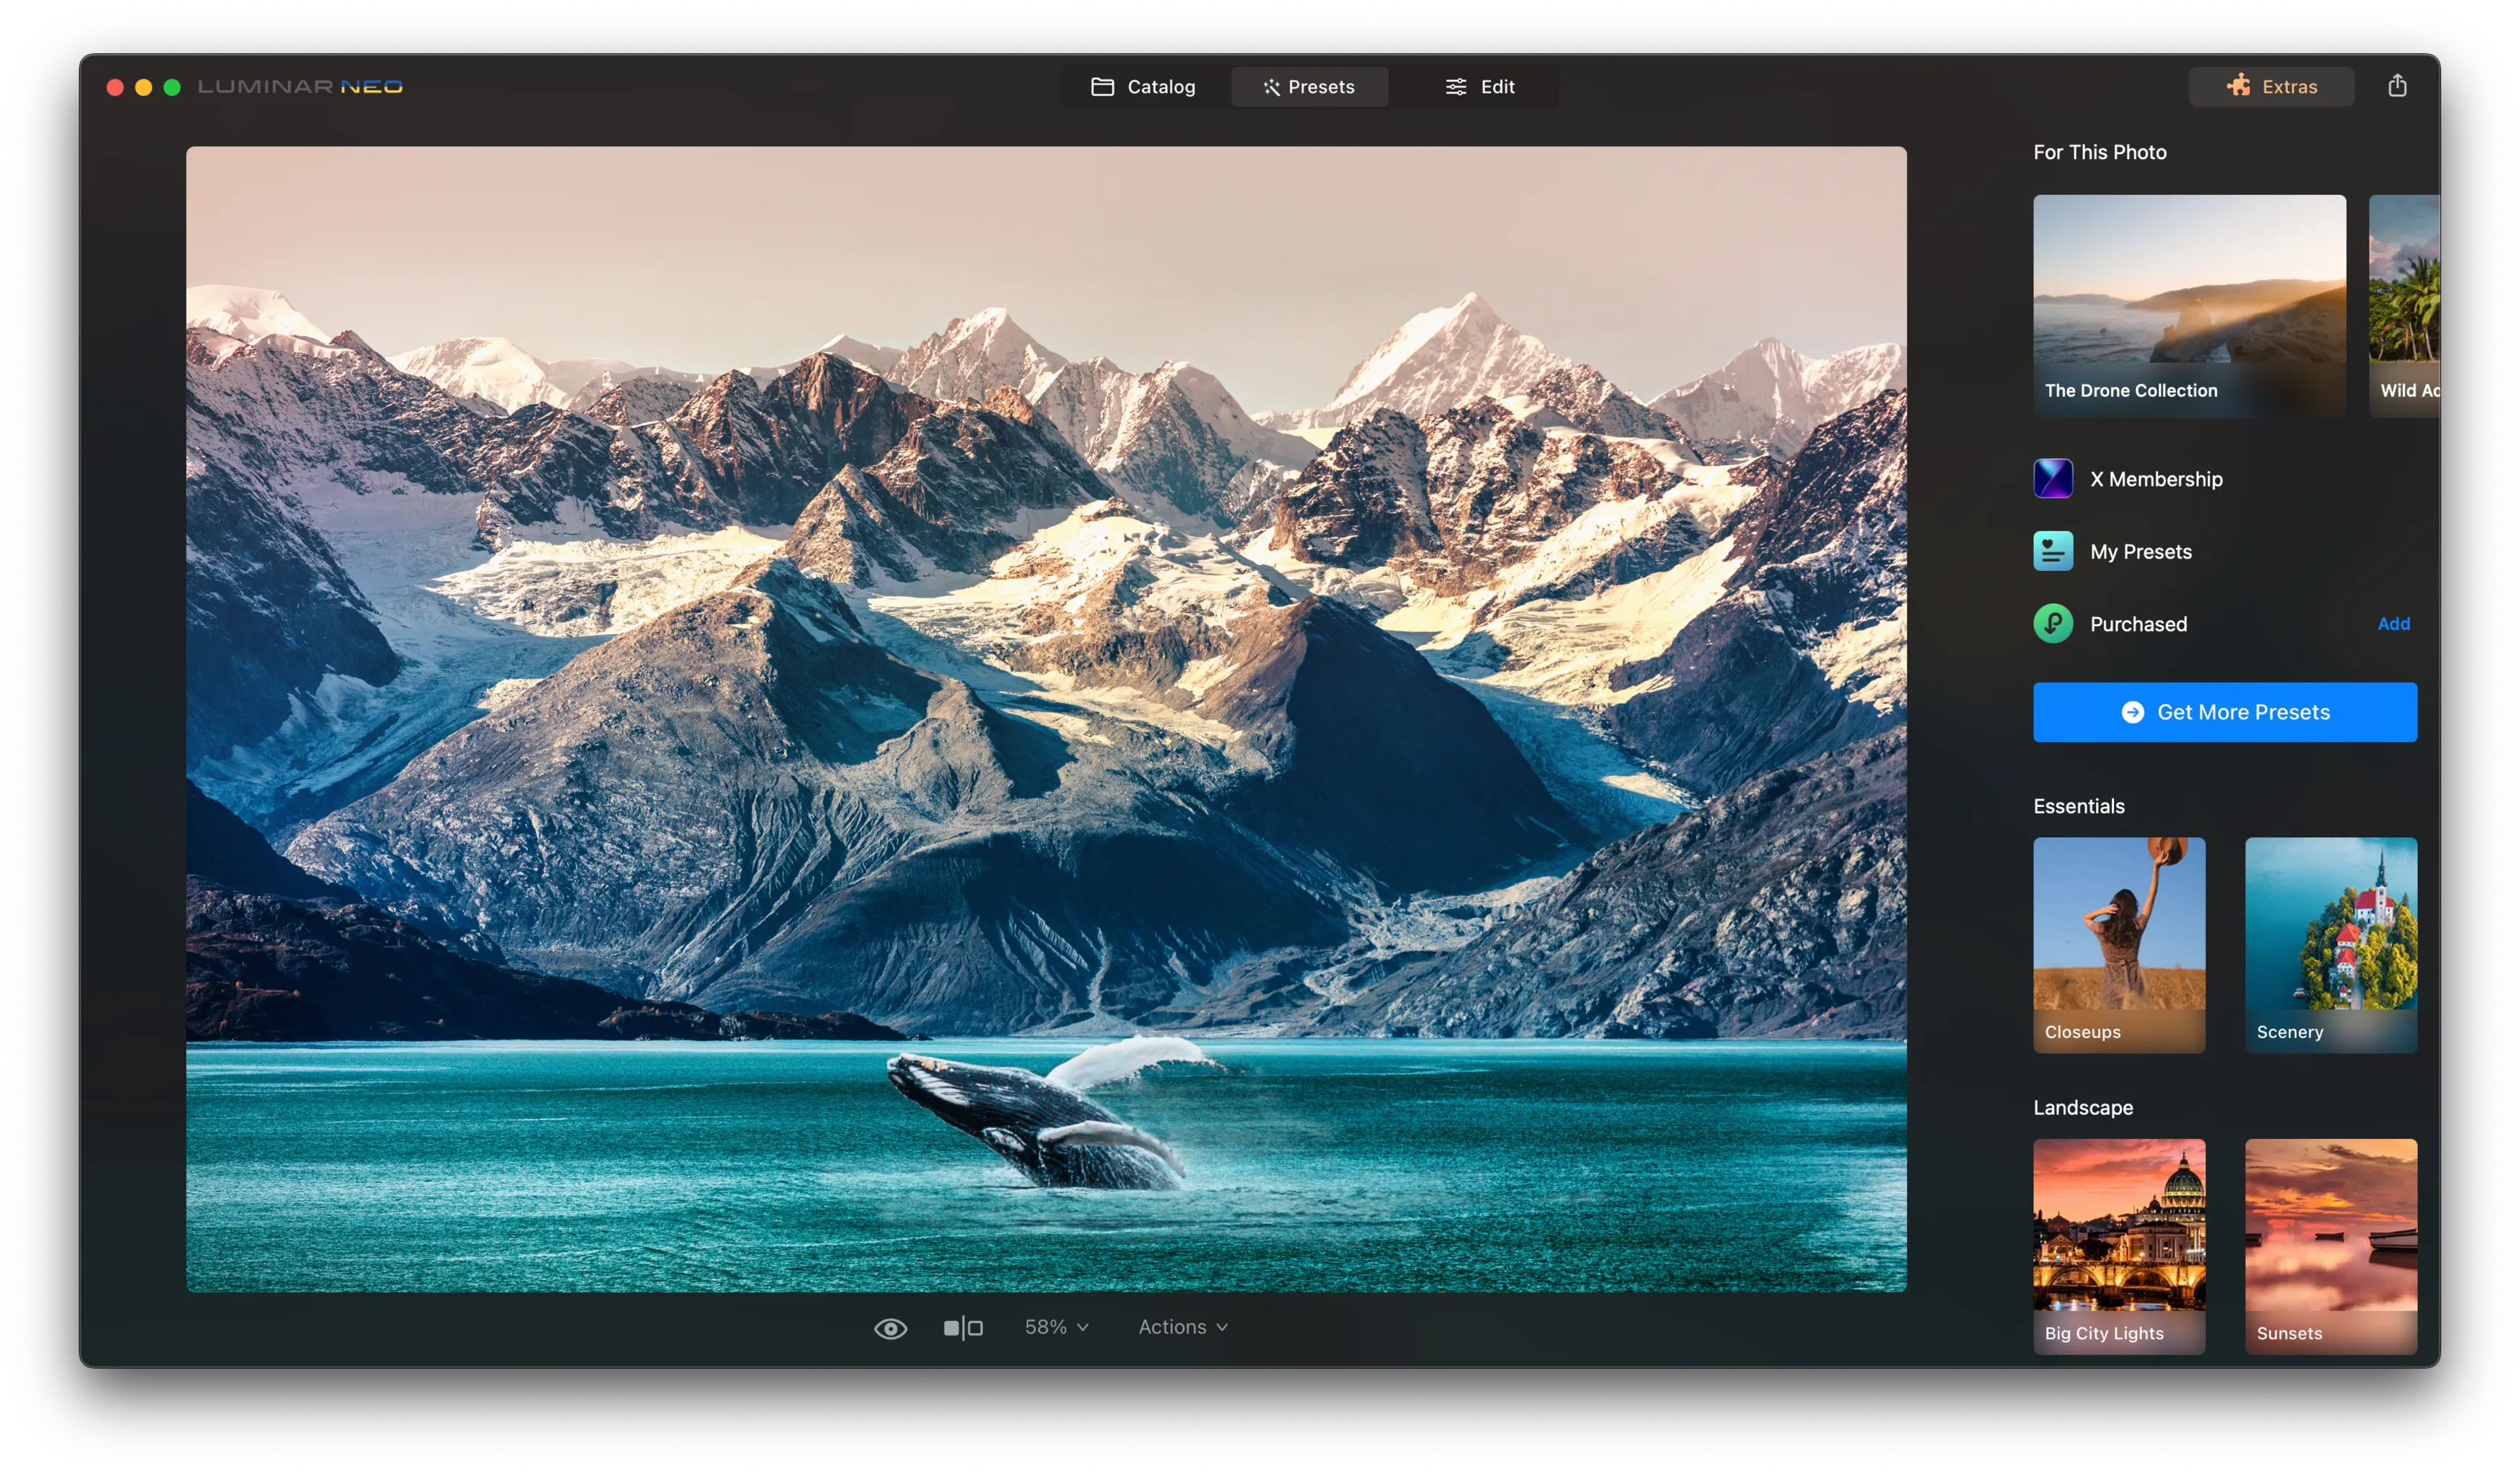Click the Luminar Neo logo
The image size is (2520, 1473).
(300, 87)
